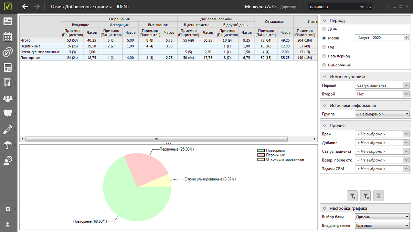Click the pink Первичные legend swatch
This screenshot has width=413, height=232.
point(261,155)
